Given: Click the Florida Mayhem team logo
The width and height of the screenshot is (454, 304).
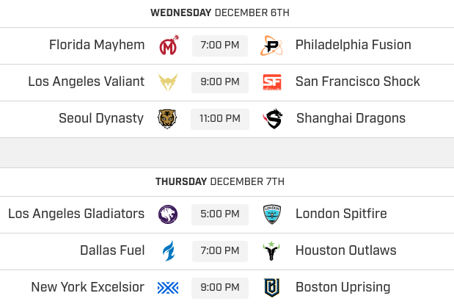Looking at the screenshot, I should pos(168,46).
